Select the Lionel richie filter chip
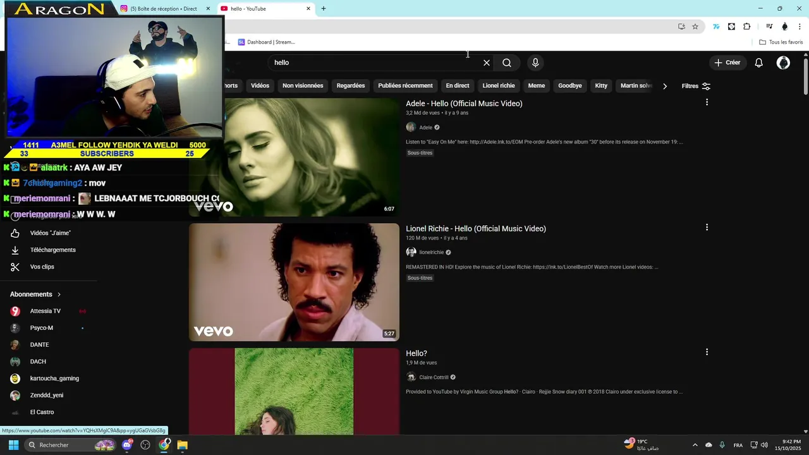The height and width of the screenshot is (455, 809). [x=499, y=86]
